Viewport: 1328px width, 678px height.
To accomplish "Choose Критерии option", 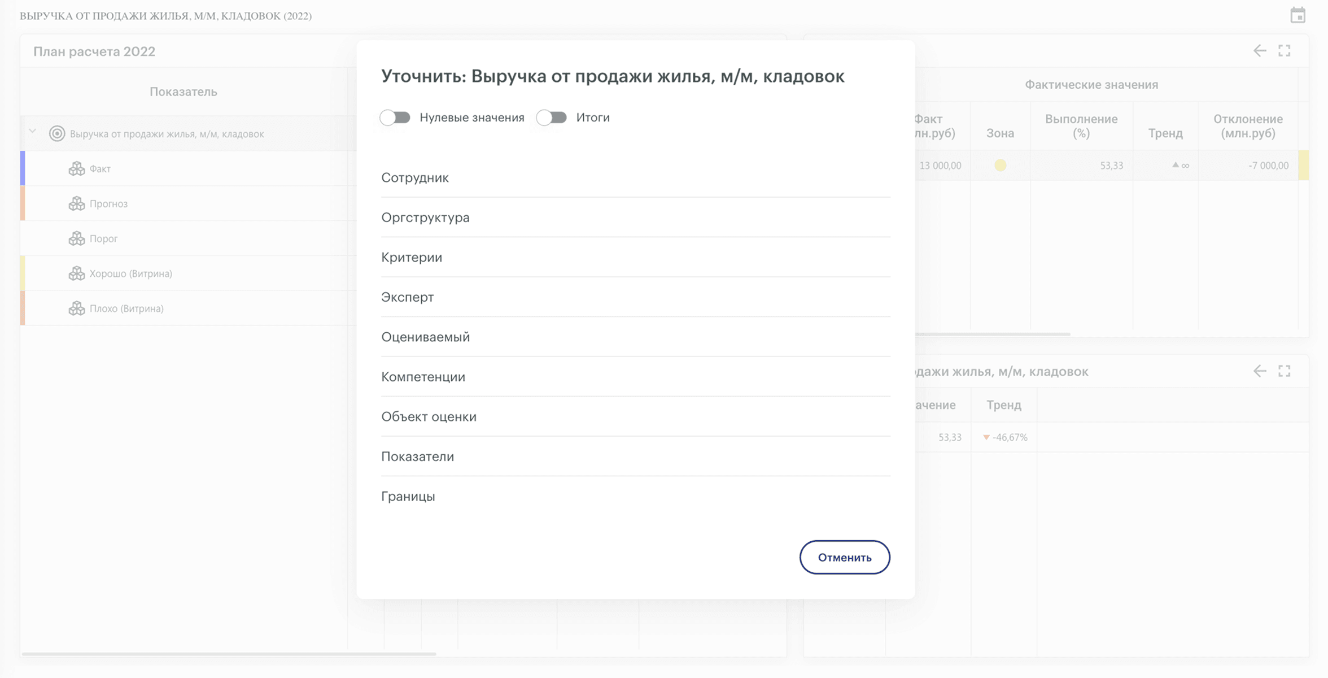I will pyautogui.click(x=636, y=257).
